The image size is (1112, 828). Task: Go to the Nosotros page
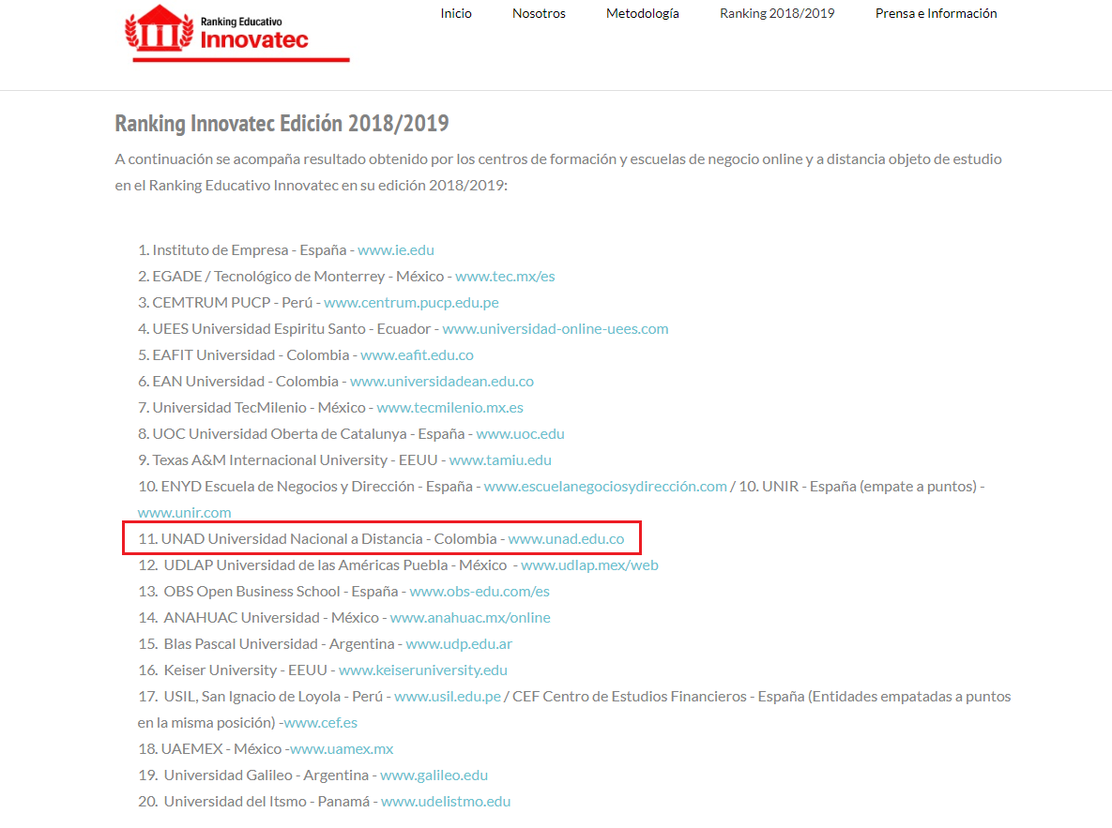[539, 13]
